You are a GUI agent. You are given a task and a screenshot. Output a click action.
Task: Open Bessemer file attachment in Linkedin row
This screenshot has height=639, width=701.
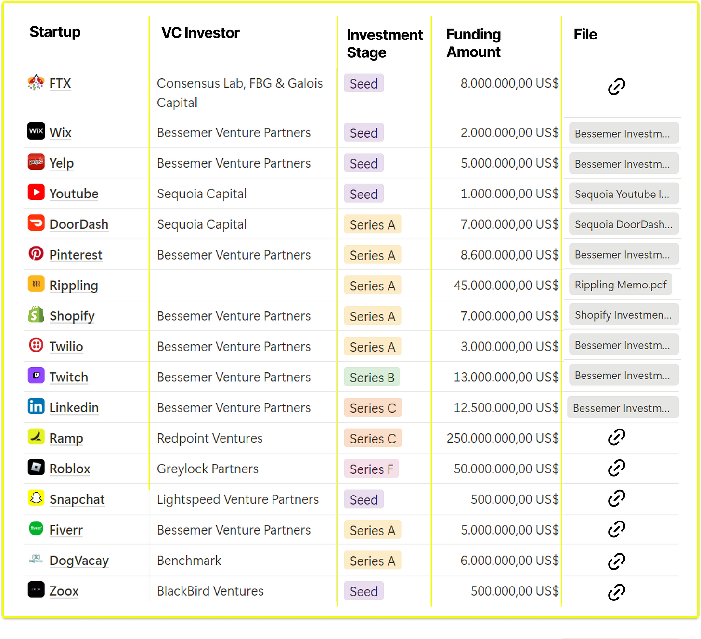623,408
